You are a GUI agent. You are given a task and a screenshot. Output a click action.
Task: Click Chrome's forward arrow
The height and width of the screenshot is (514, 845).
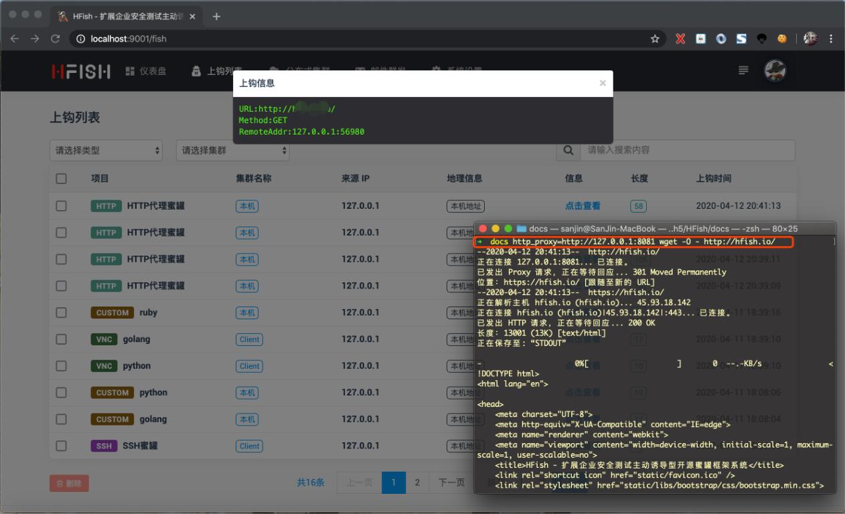click(x=35, y=39)
